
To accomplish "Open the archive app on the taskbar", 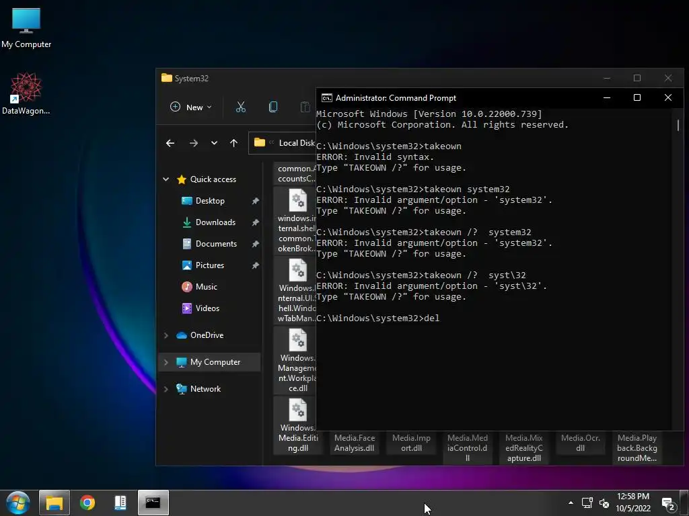I will point(120,503).
